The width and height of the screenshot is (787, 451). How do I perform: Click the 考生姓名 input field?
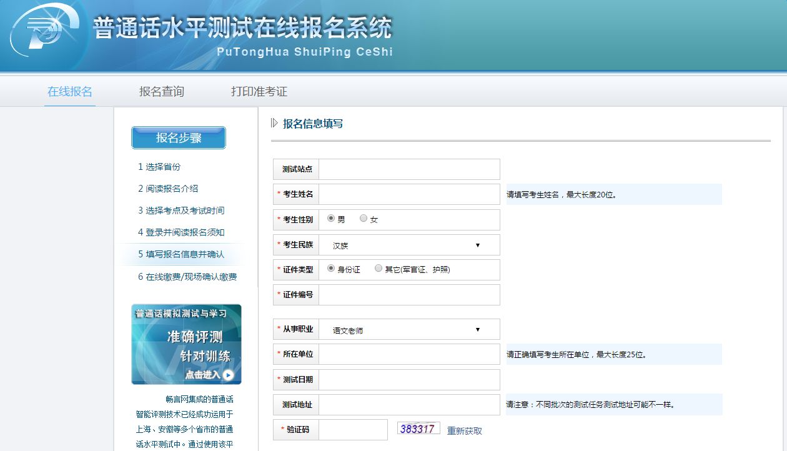(x=409, y=194)
